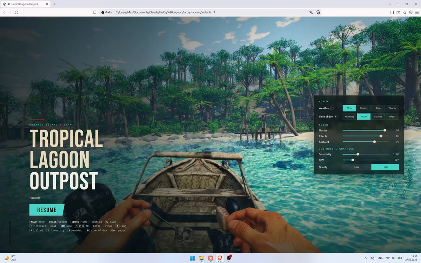Toggle the browser sidebar panel icon
The image size is (421, 263).
392,12
